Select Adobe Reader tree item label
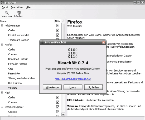 click(12, 25)
